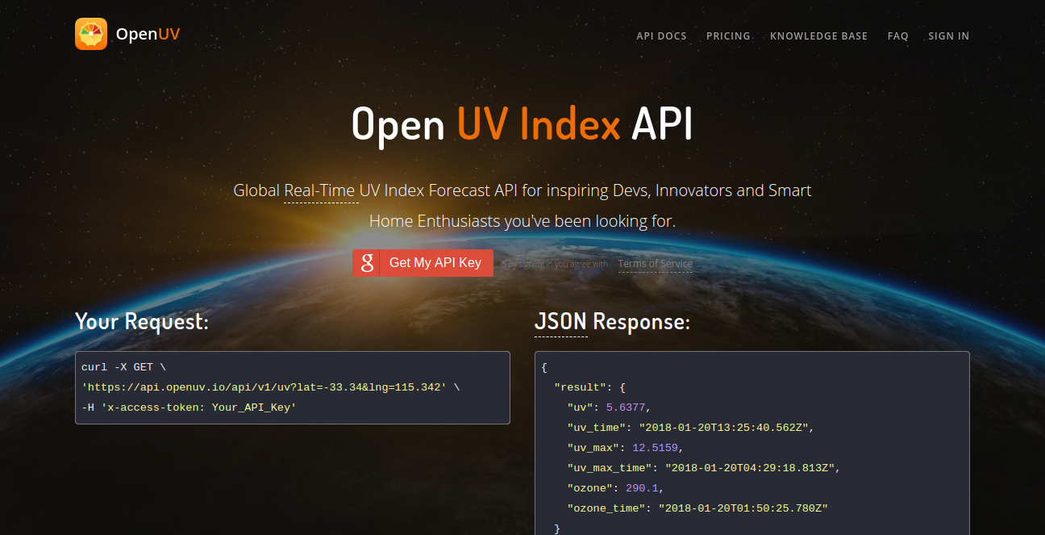Open the Knowledge Base link
Screen dimensions: 1045x535
pos(818,36)
